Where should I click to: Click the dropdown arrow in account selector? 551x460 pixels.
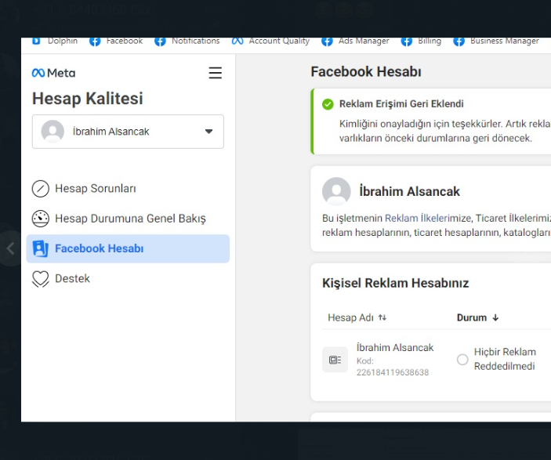[x=209, y=132]
